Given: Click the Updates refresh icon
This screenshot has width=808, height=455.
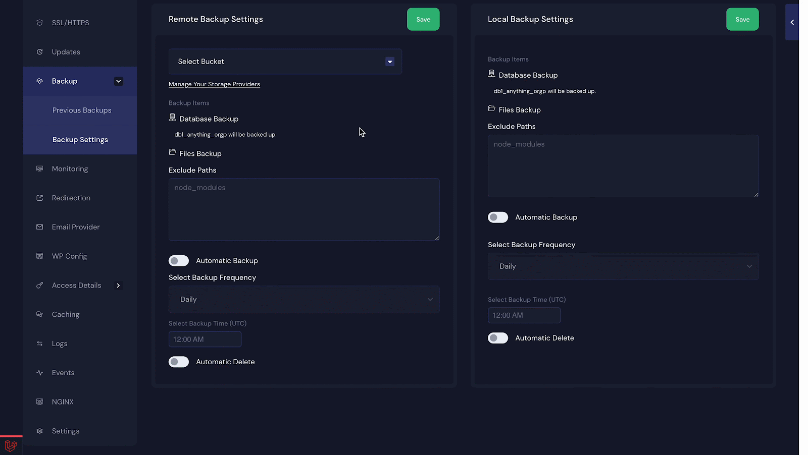Looking at the screenshot, I should point(39,51).
